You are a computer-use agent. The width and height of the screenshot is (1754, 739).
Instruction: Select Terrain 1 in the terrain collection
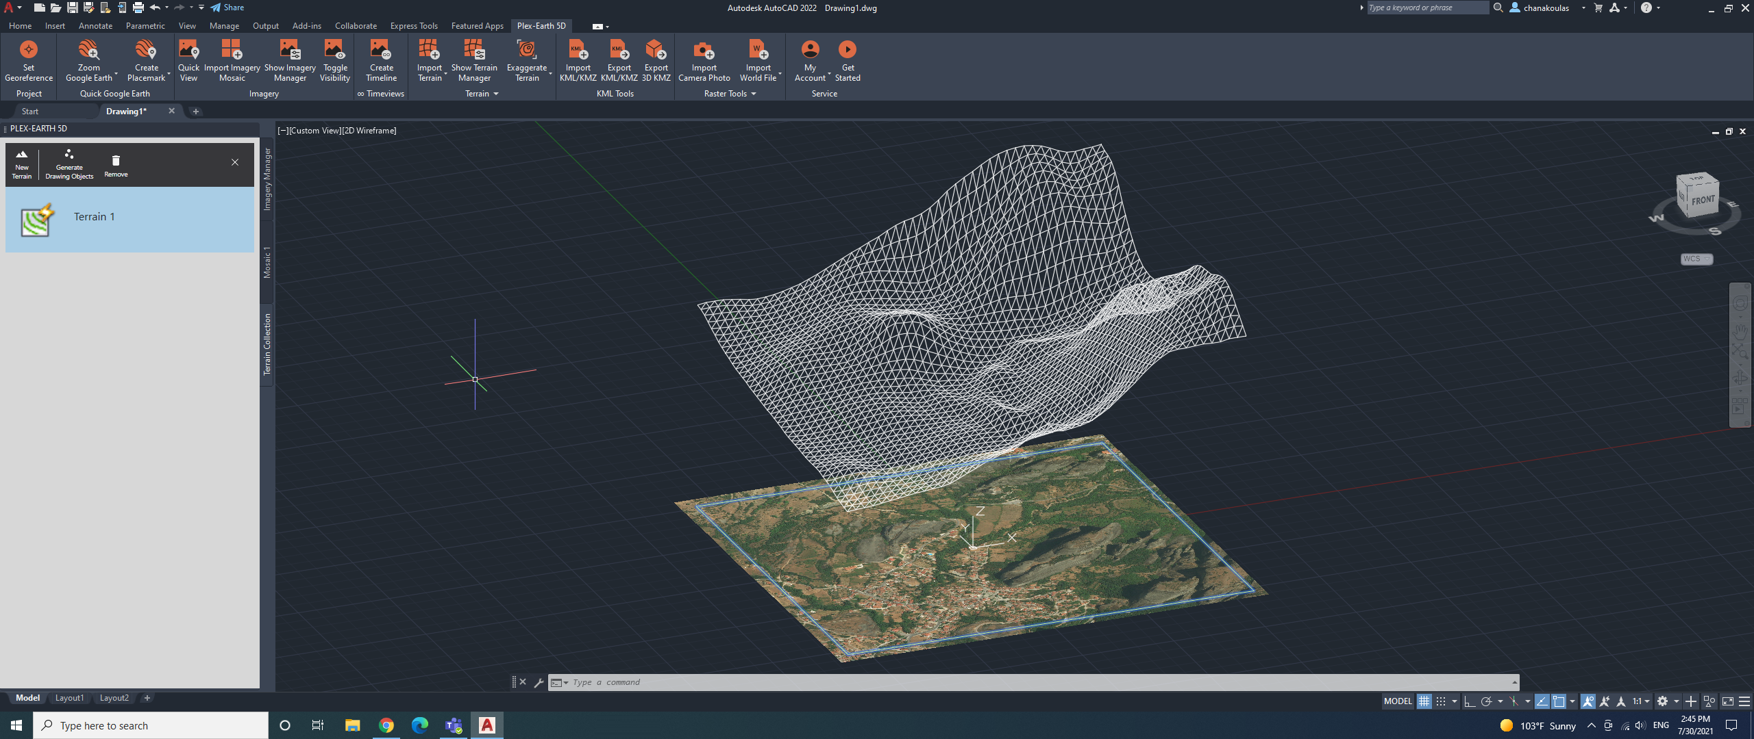(127, 218)
